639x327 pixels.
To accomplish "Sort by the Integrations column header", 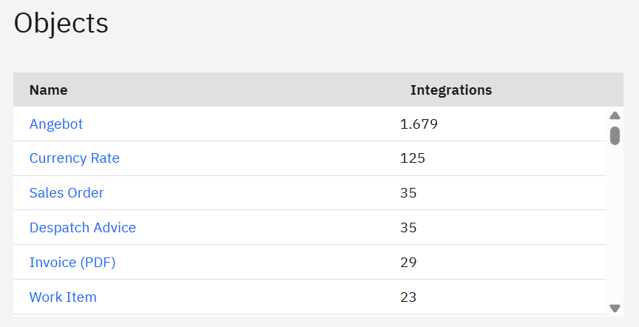I will pyautogui.click(x=451, y=90).
